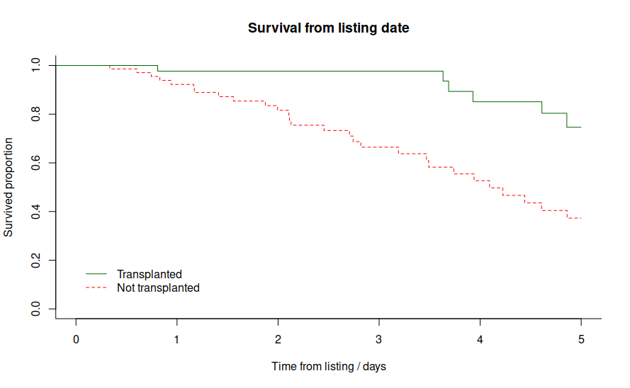Click the solid green legend line sample

(96, 274)
